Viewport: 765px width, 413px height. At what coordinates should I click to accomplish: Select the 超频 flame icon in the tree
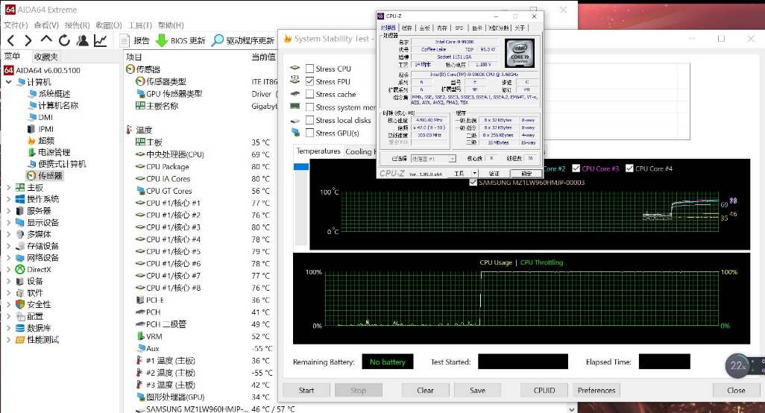point(32,140)
